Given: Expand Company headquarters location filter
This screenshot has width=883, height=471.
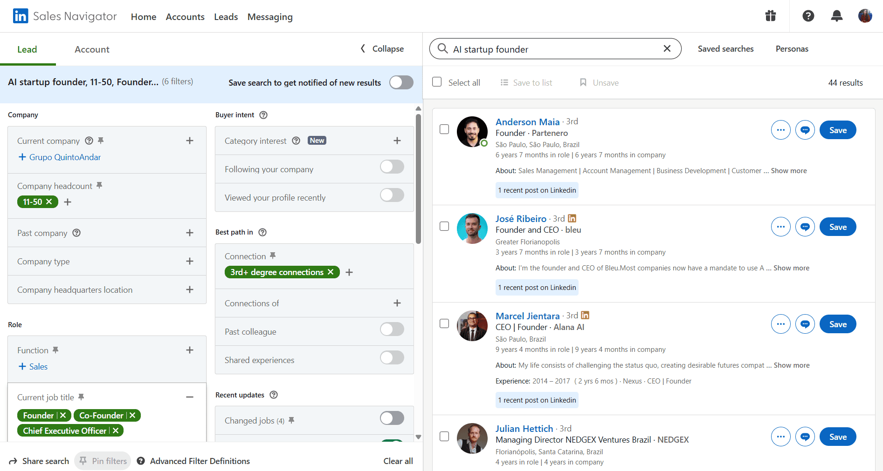Looking at the screenshot, I should coord(190,289).
